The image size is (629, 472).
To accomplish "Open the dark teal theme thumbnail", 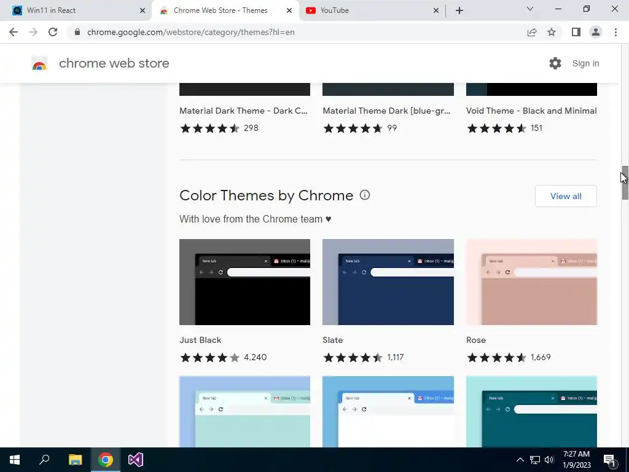I will 531,412.
